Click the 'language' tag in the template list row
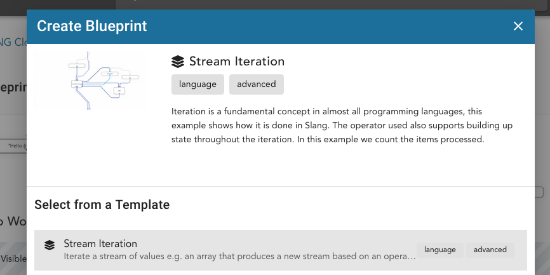550x275 pixels. (x=440, y=250)
